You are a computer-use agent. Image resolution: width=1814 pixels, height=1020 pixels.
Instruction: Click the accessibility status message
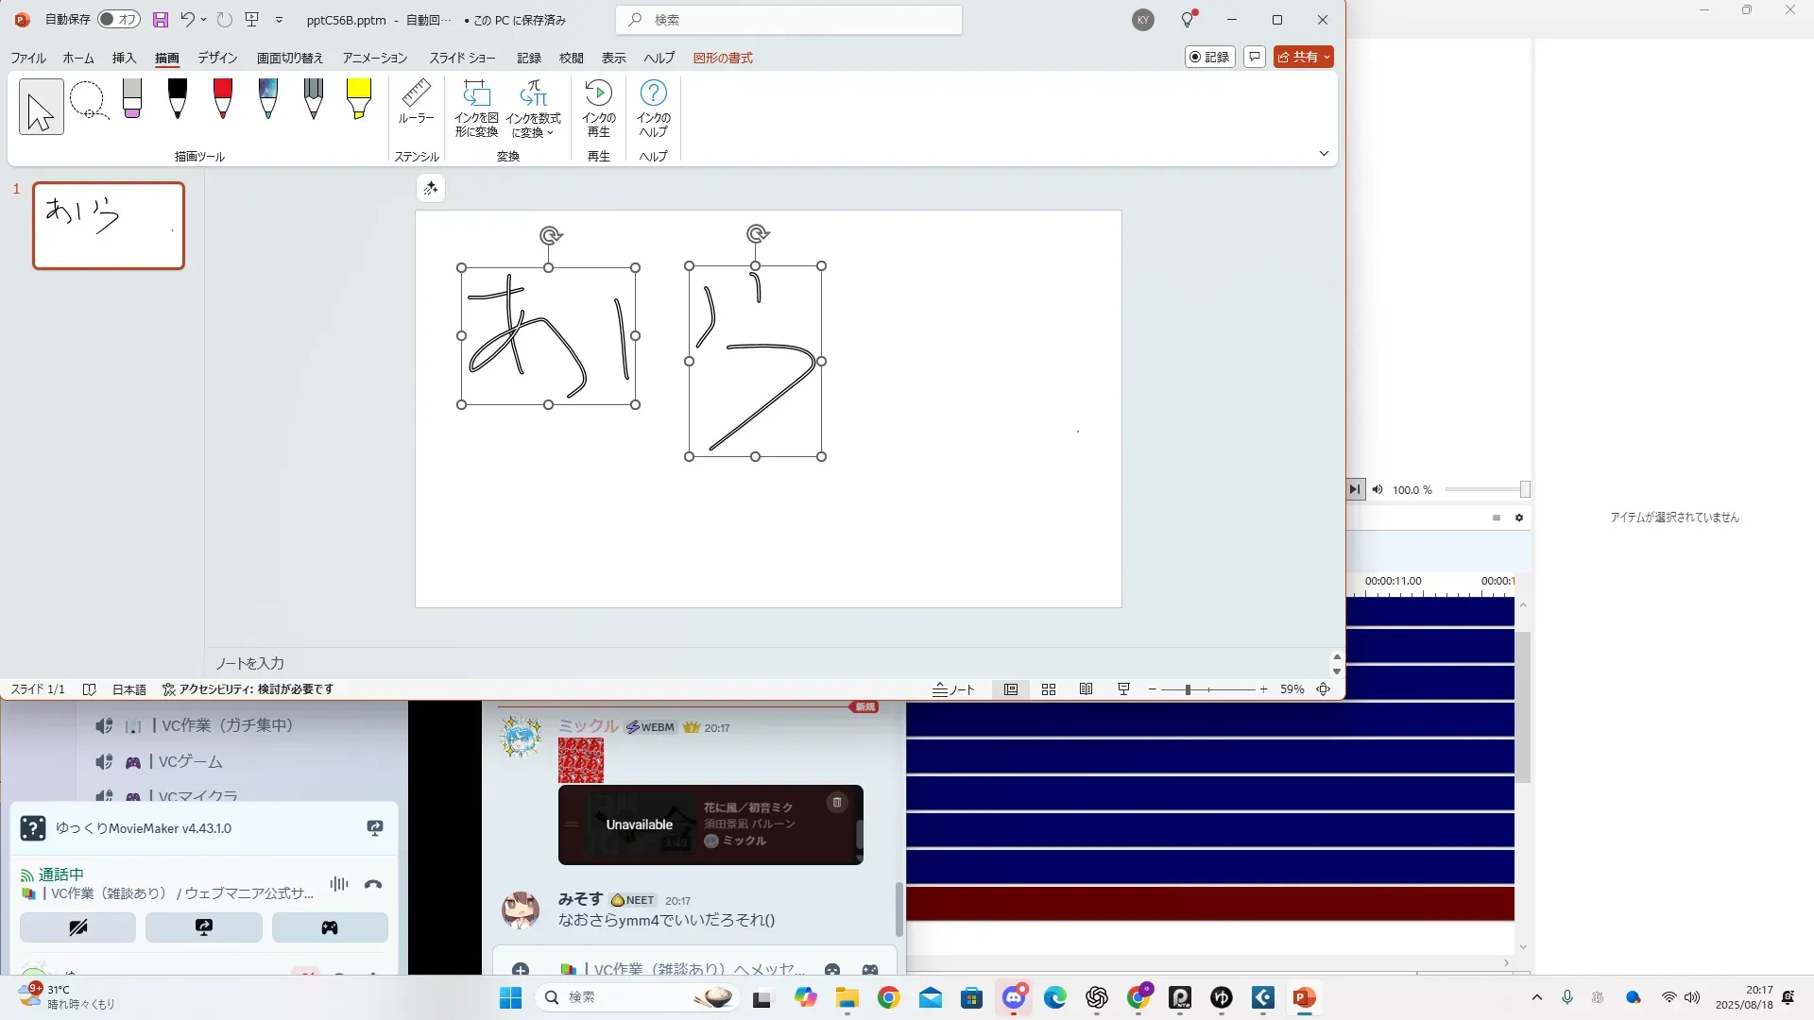[248, 689]
